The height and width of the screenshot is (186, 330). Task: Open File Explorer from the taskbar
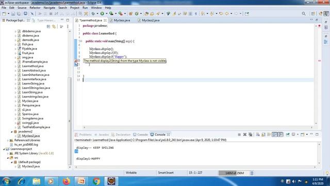(x=36, y=181)
